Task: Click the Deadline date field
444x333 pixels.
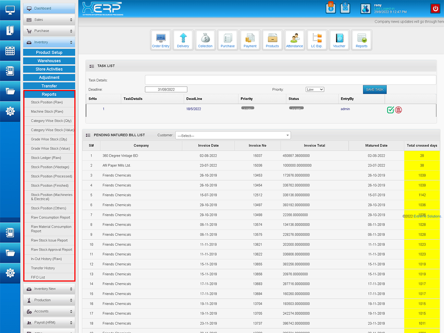Action: pyautogui.click(x=166, y=90)
